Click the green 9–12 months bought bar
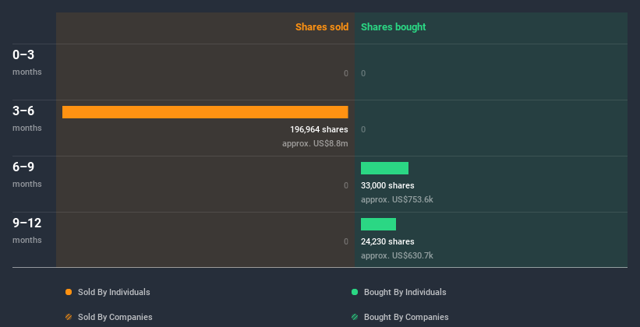The width and height of the screenshot is (640, 327). pos(378,224)
